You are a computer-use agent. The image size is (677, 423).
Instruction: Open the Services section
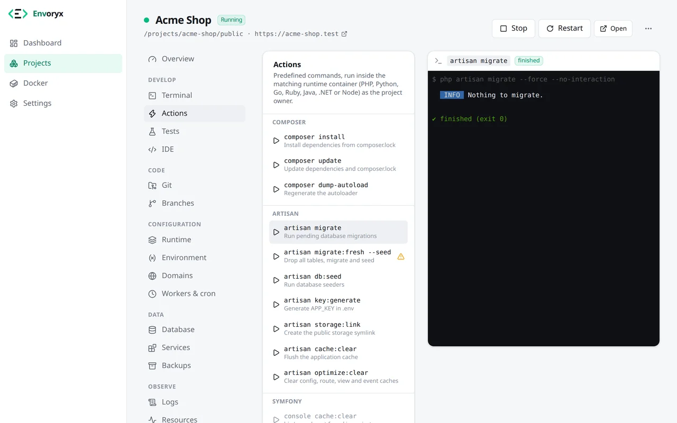[195, 347]
